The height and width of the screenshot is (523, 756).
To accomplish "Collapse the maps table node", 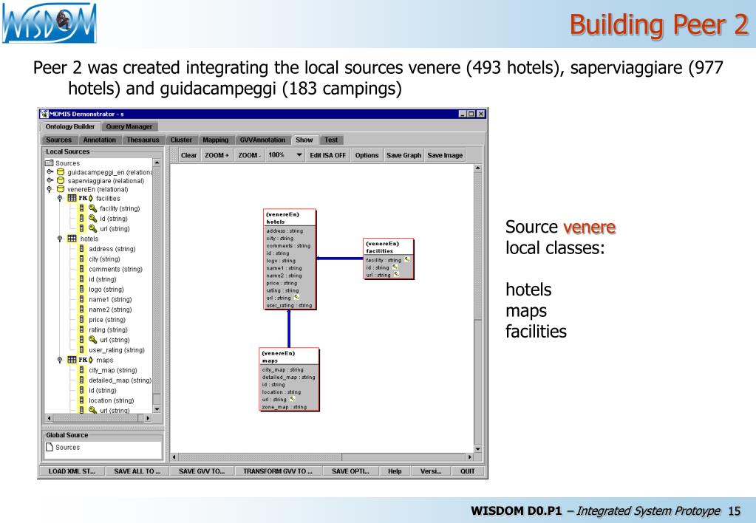I will point(60,360).
